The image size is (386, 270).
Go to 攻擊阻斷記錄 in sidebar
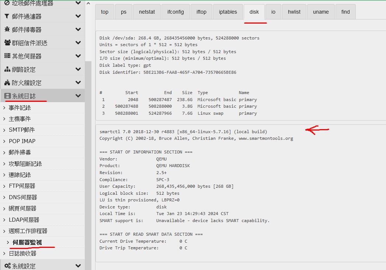25,163
